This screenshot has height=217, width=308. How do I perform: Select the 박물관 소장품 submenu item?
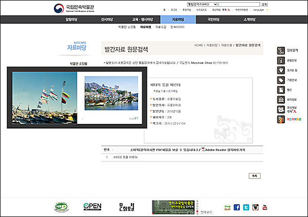pos(127,27)
